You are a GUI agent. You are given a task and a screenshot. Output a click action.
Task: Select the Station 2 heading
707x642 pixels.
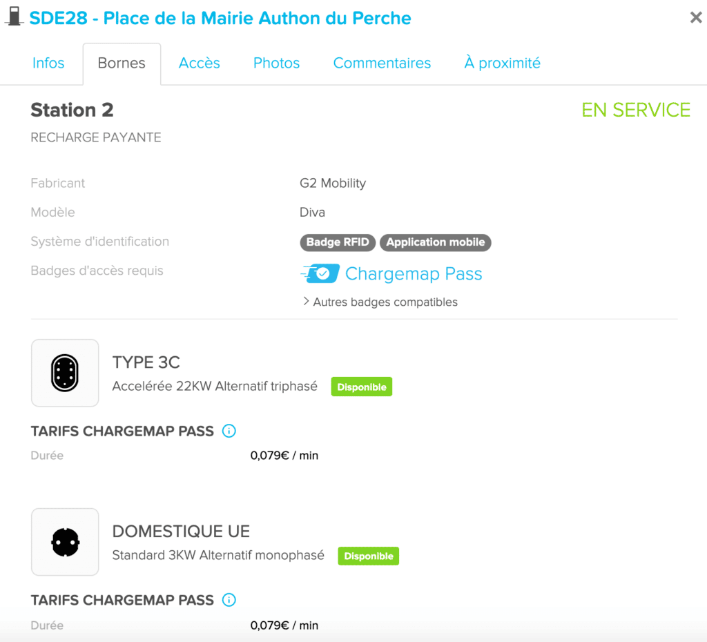tap(72, 110)
